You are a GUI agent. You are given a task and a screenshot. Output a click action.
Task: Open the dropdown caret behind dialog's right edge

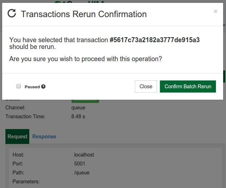click(x=224, y=25)
